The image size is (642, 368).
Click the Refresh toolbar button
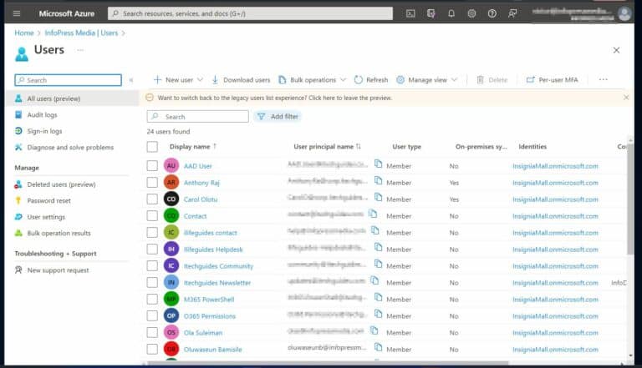coord(371,80)
